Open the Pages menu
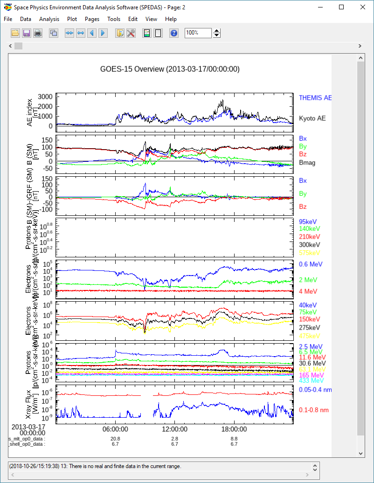This screenshot has height=483, width=374. (92, 19)
